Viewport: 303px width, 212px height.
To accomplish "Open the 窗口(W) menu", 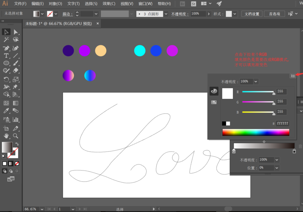I will [145, 4].
